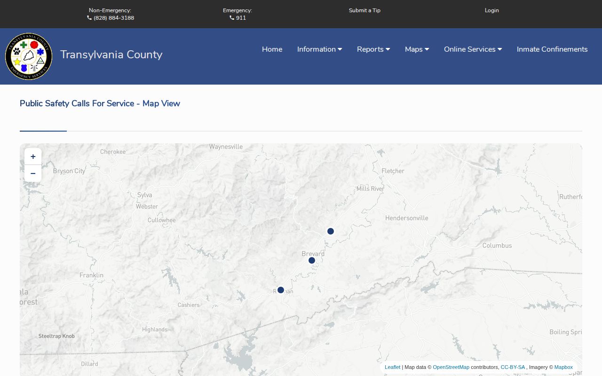
Task: Click the Sylva label on the map
Action: pyautogui.click(x=145, y=195)
